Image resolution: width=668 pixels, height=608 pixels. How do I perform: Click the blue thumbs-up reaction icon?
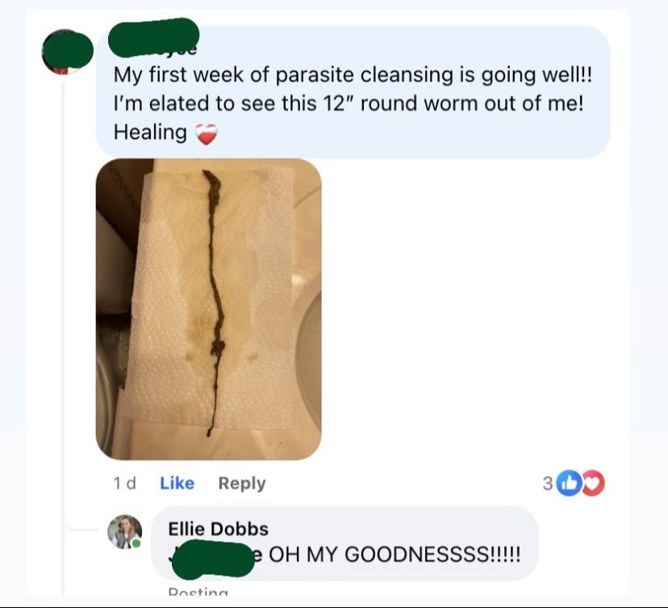(x=570, y=483)
